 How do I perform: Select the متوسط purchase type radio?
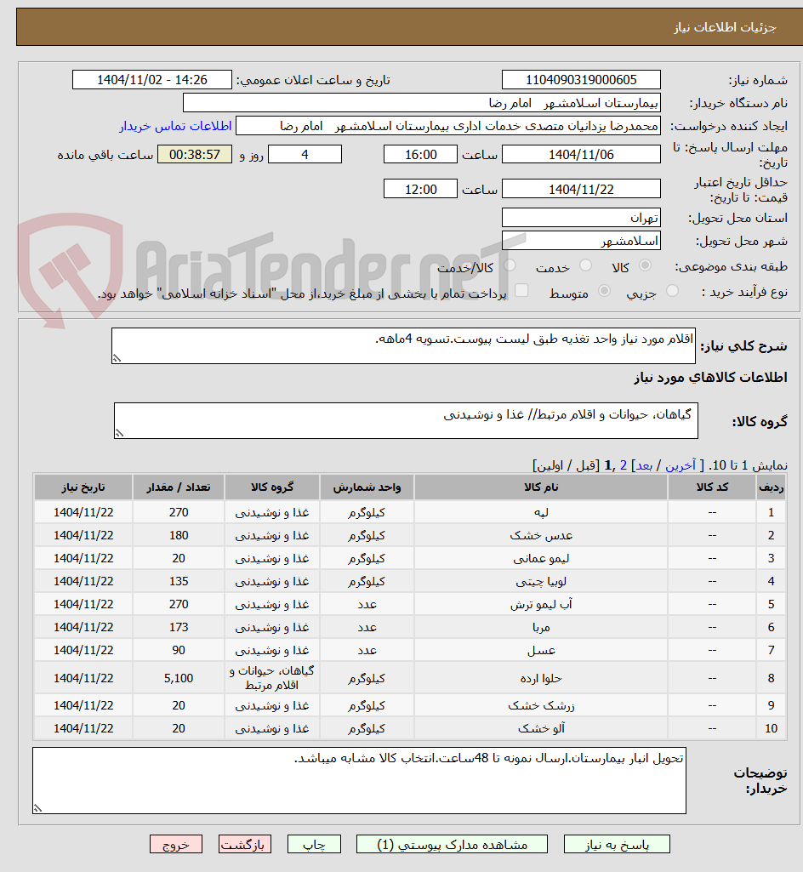coord(604,291)
